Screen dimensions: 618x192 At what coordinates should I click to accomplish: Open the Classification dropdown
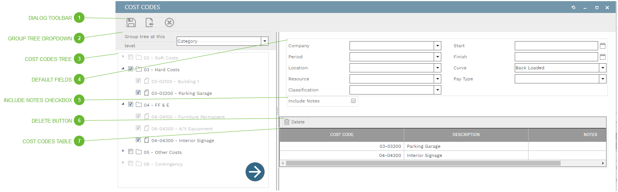tap(437, 90)
